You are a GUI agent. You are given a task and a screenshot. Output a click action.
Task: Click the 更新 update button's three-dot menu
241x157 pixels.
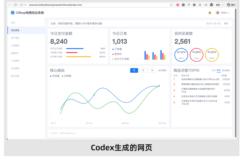coord(223,5)
